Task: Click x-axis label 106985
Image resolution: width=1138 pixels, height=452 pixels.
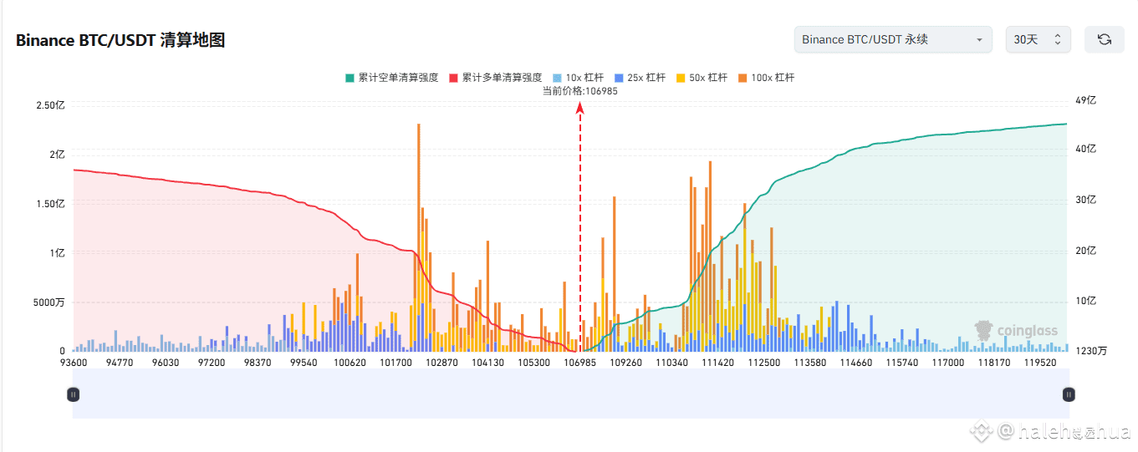Action: coord(579,363)
